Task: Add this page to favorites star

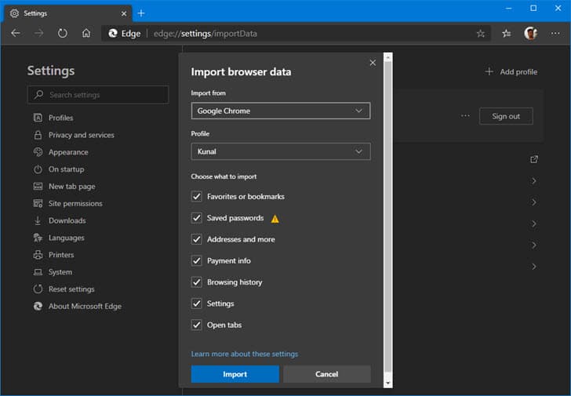Action: click(x=480, y=34)
